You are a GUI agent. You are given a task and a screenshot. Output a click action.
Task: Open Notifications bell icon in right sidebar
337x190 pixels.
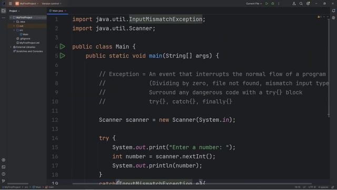point(333,11)
